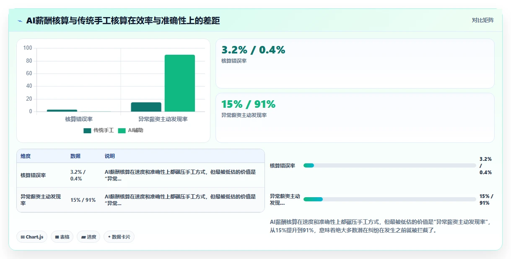This screenshot has height=259, width=511.
Task: Click the 传统手工 bar for 异常薪资主动发现率
Action: [146, 107]
